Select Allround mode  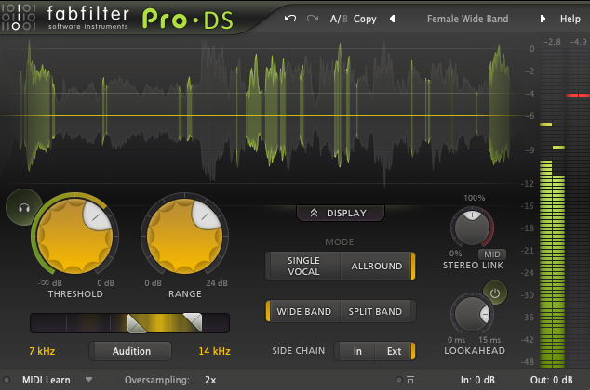pos(378,266)
